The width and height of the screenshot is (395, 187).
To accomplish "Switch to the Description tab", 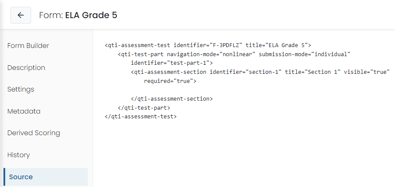I will tap(26, 68).
